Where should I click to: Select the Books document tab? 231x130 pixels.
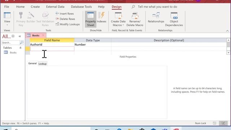click(x=36, y=35)
